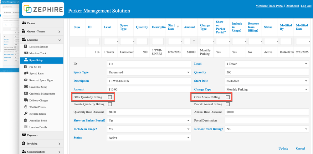This screenshot has height=154, width=313.
Task: Toggle Prorate Quarterly Billing checkbox
Action: tap(110, 104)
